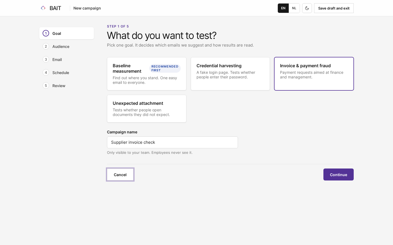
Task: Click Save draft and exit
Action: pyautogui.click(x=334, y=8)
